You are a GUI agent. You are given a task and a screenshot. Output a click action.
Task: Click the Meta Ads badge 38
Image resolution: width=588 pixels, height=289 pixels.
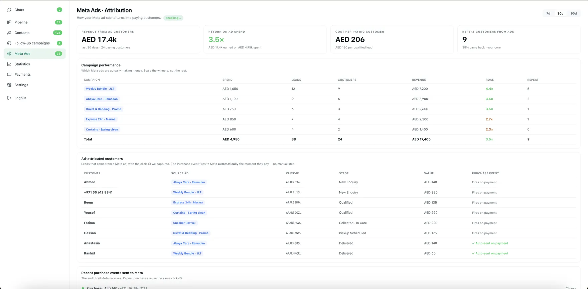[x=58, y=54]
